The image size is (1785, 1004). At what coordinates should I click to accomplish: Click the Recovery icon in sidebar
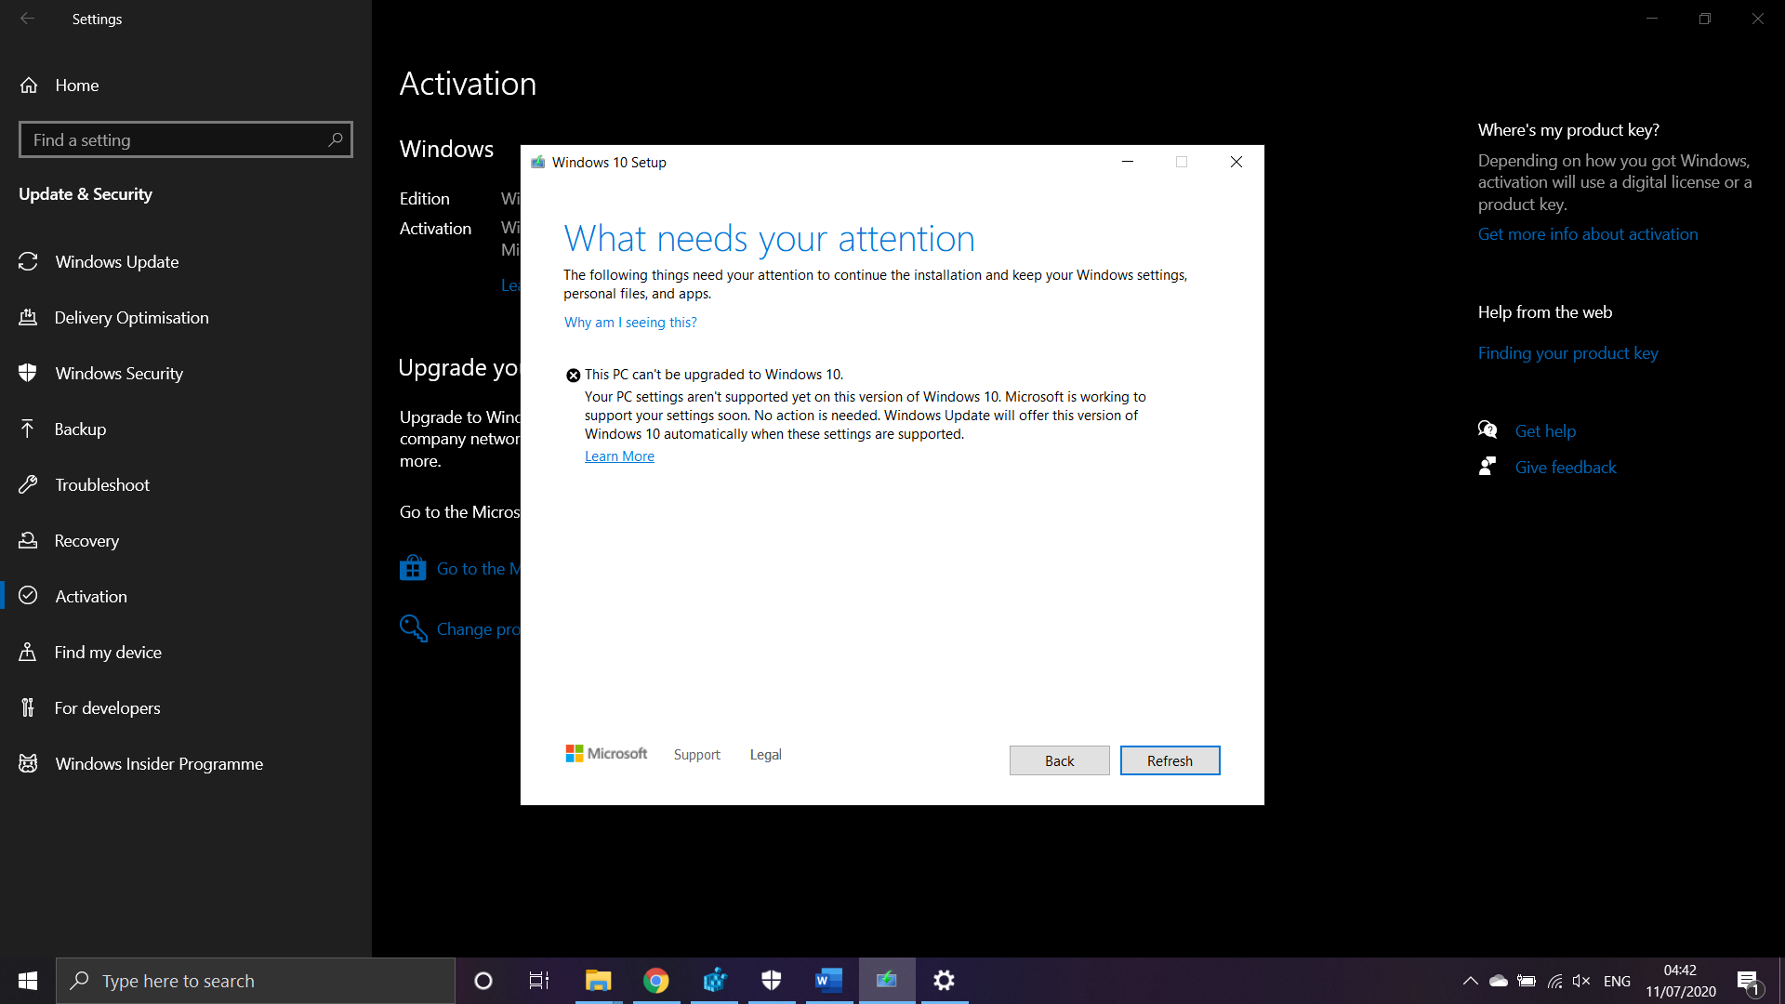tap(28, 540)
